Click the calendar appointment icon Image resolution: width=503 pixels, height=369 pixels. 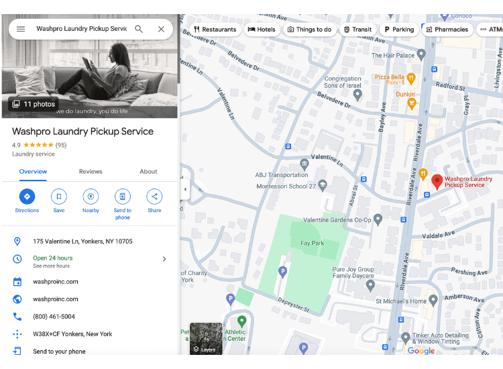point(17,282)
